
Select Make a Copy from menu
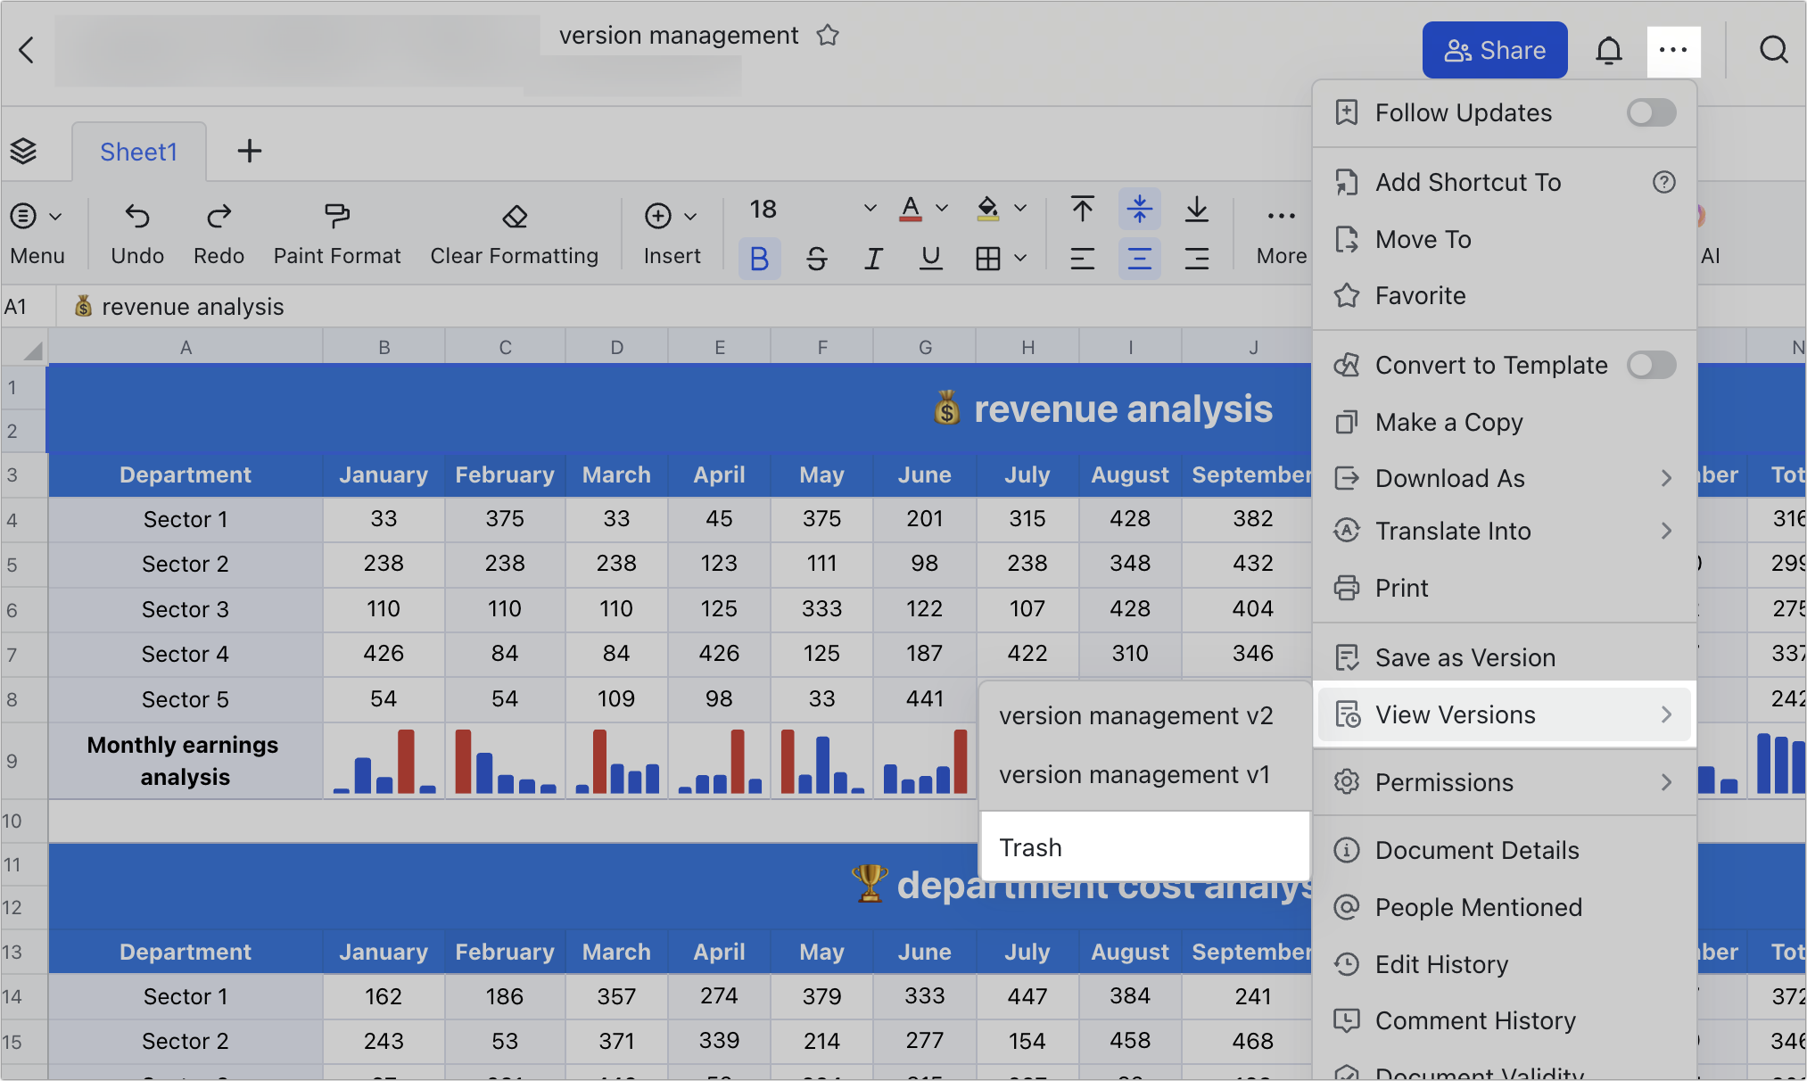coord(1505,422)
